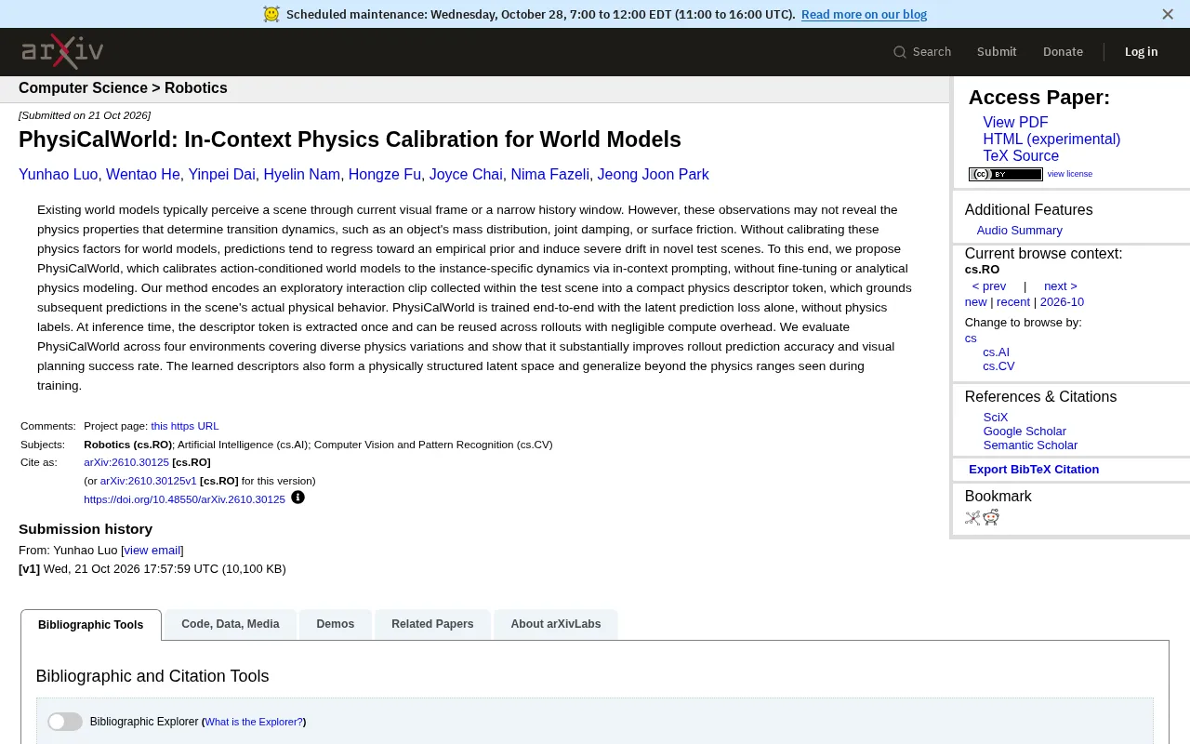Screen dimensions: 1190x744
Task: Click the DOI info icon
Action: click(x=297, y=498)
